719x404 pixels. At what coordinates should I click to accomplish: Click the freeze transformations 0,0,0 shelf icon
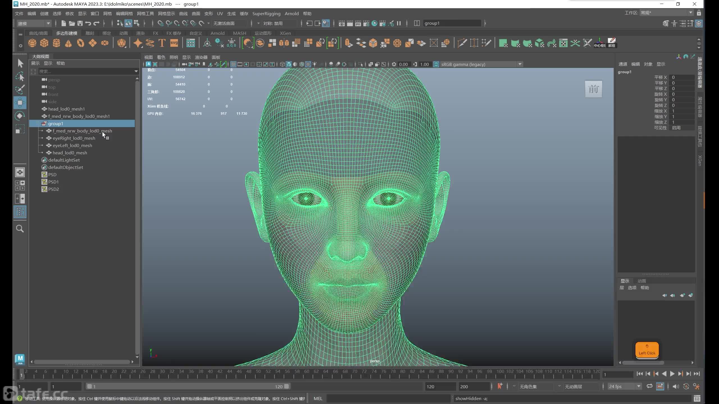pyautogui.click(x=231, y=43)
